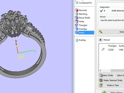Select Noise Shells in the fix list
The image size is (124, 93).
(84, 18)
